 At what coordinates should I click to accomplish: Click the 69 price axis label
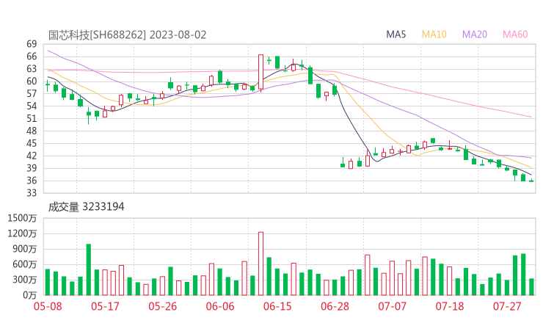(x=32, y=44)
